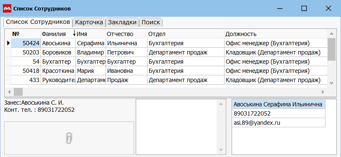Viewport: 341px width, 157px height.
Task: Click the horizontal scroll left arrow
Action: [9, 92]
